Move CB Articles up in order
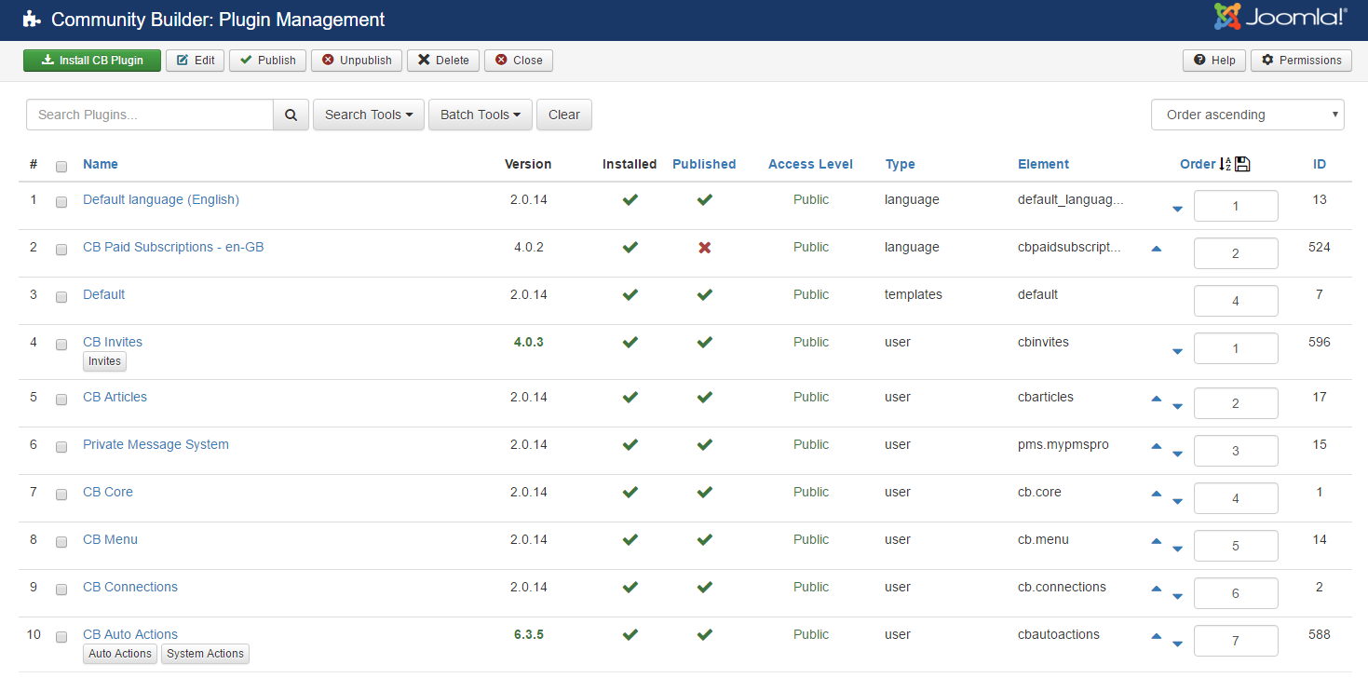The width and height of the screenshot is (1368, 678). (x=1157, y=399)
